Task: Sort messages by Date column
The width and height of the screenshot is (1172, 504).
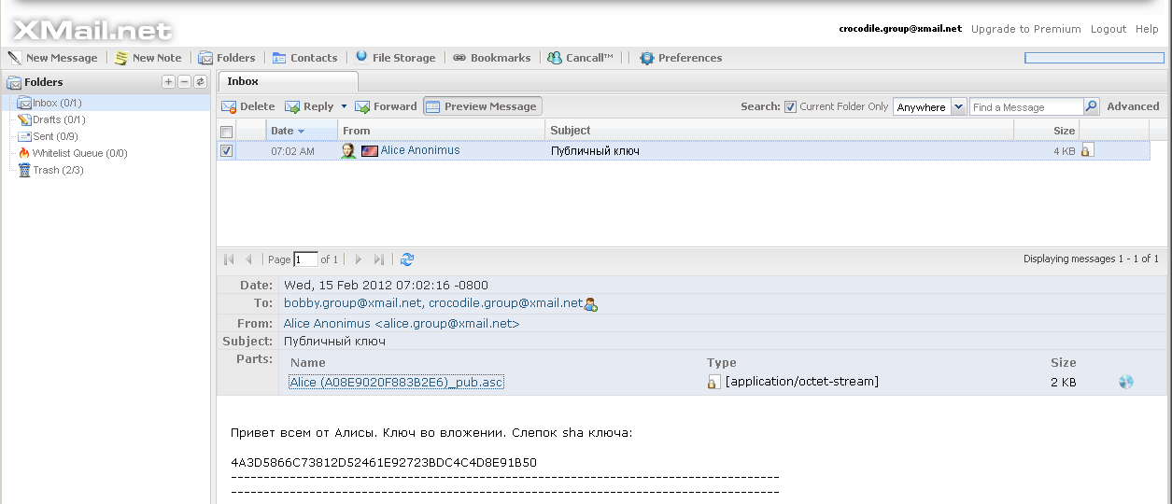Action: click(x=302, y=131)
